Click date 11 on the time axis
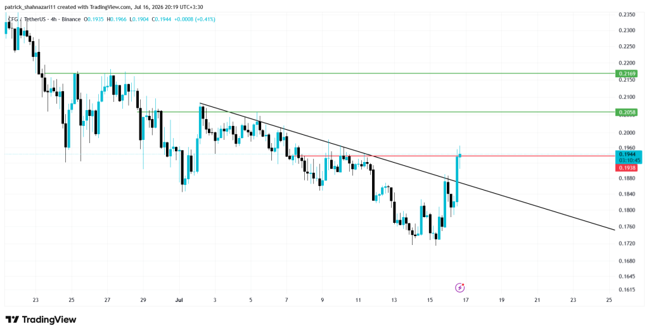 [x=358, y=300]
